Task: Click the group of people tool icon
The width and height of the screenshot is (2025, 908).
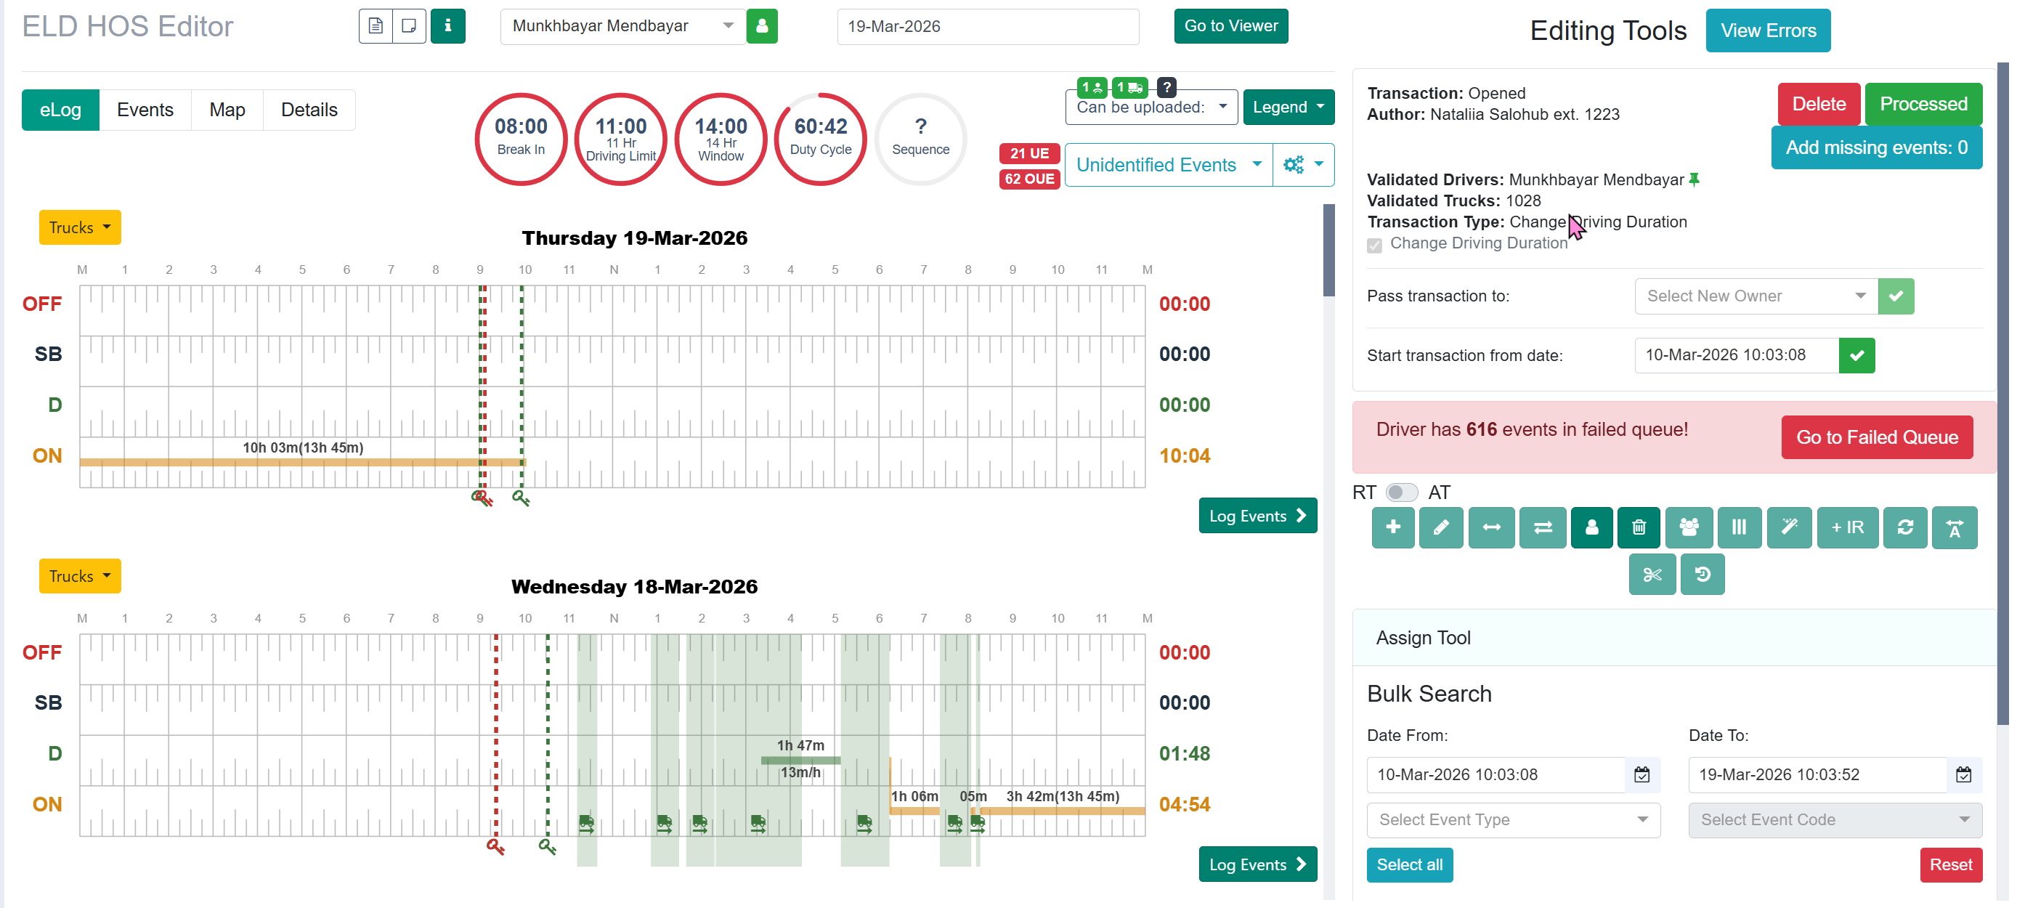Action: coord(1688,527)
